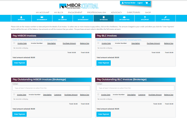Open the ADVOCACY menu
This screenshot has width=187, height=124.
116,12
